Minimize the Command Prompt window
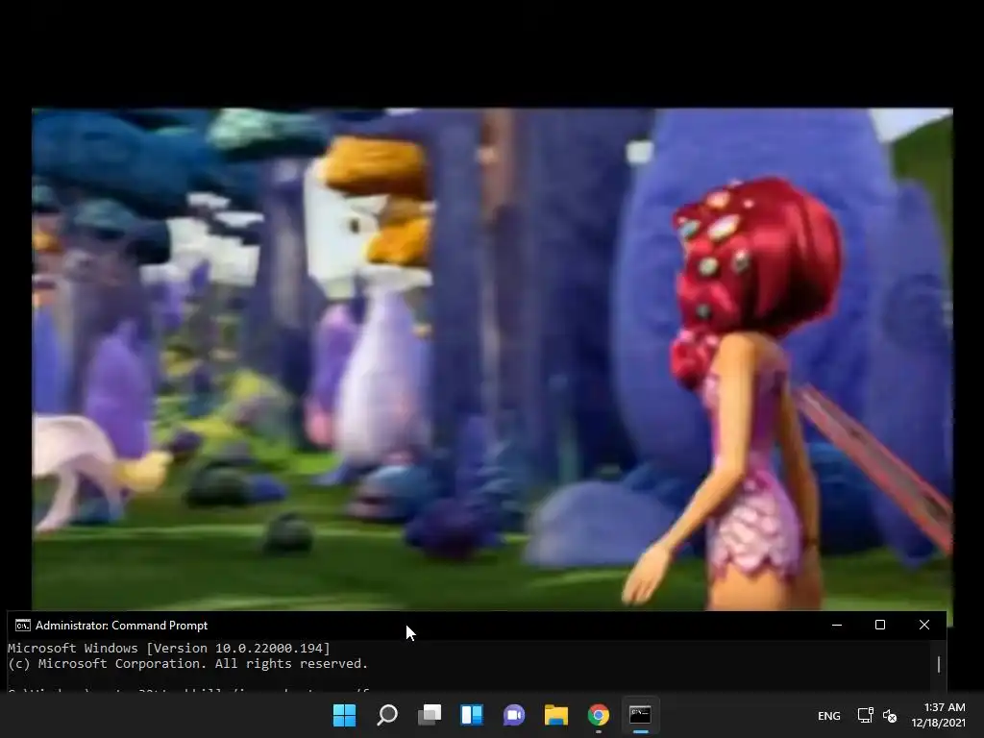This screenshot has width=984, height=738. [837, 625]
